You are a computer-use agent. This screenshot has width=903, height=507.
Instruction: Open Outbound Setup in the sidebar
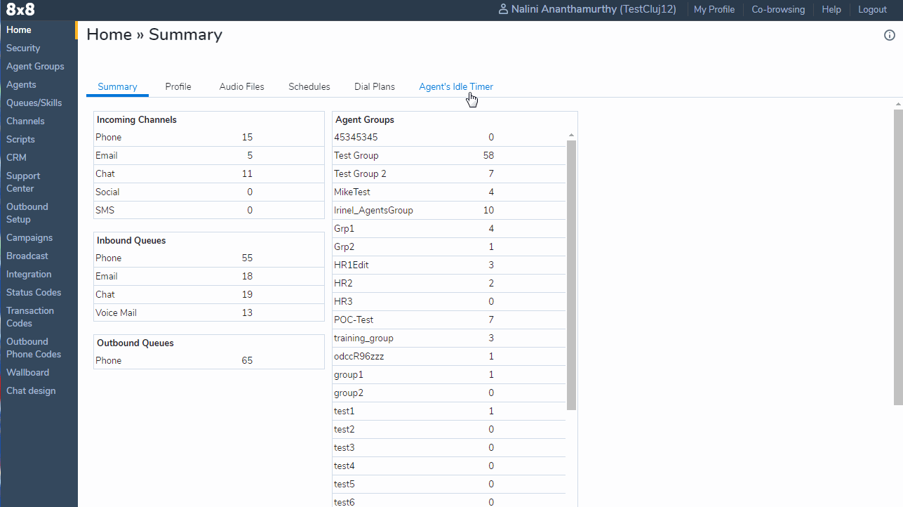click(27, 213)
